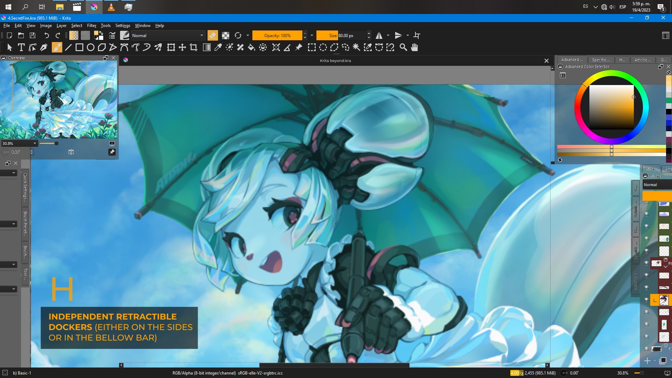Open the Overview zoom percentage dropdown
The width and height of the screenshot is (672, 378).
[19, 143]
